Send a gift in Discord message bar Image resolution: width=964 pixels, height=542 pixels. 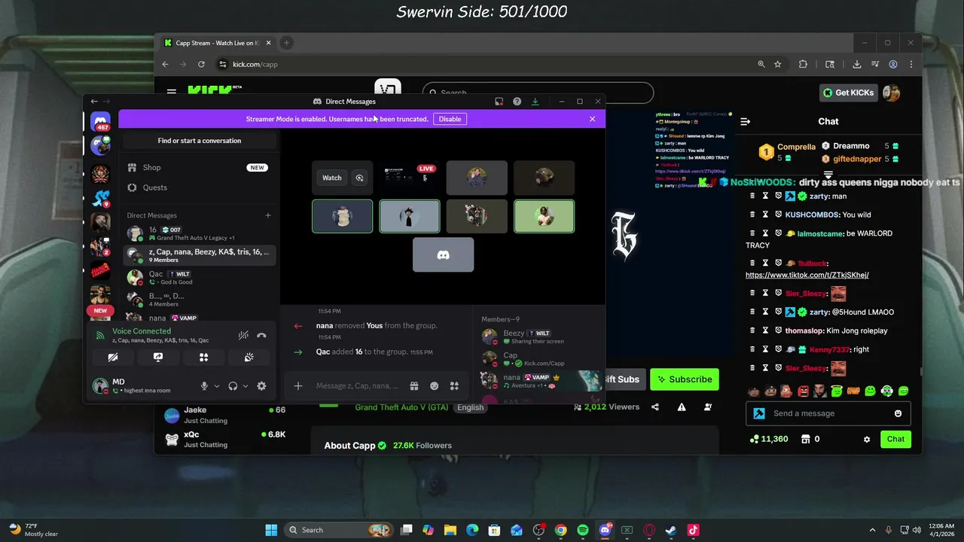click(x=414, y=386)
